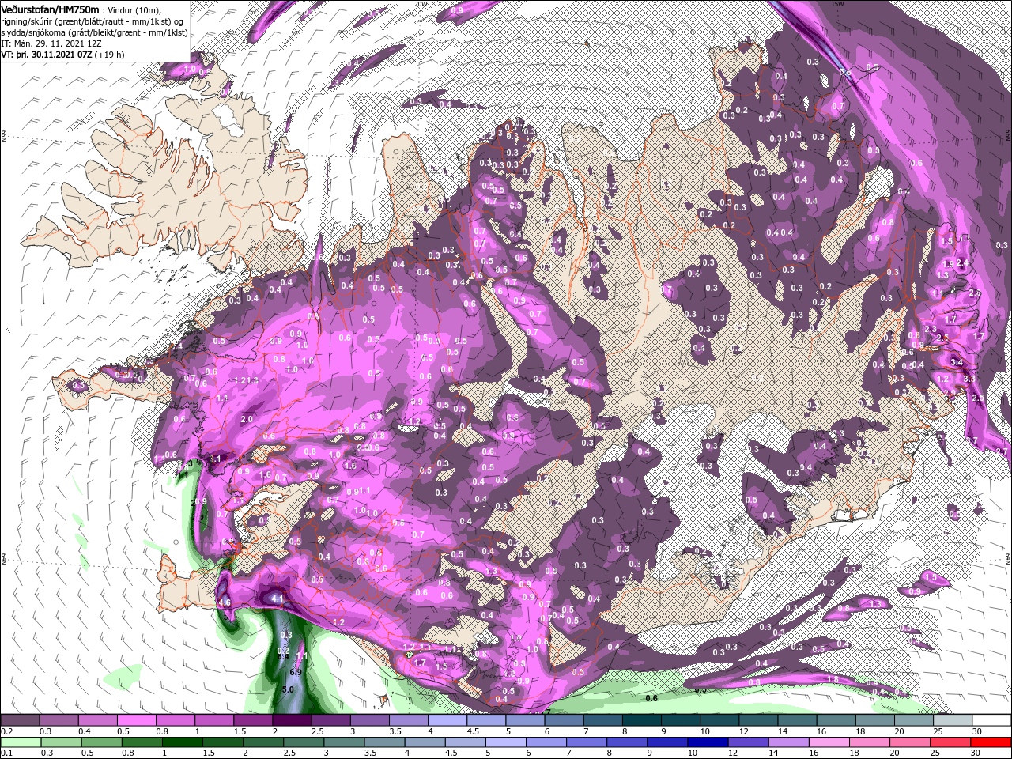The height and width of the screenshot is (759, 1012).
Task: Select pale grey upper swatch labeled 25
Action: tap(952, 720)
